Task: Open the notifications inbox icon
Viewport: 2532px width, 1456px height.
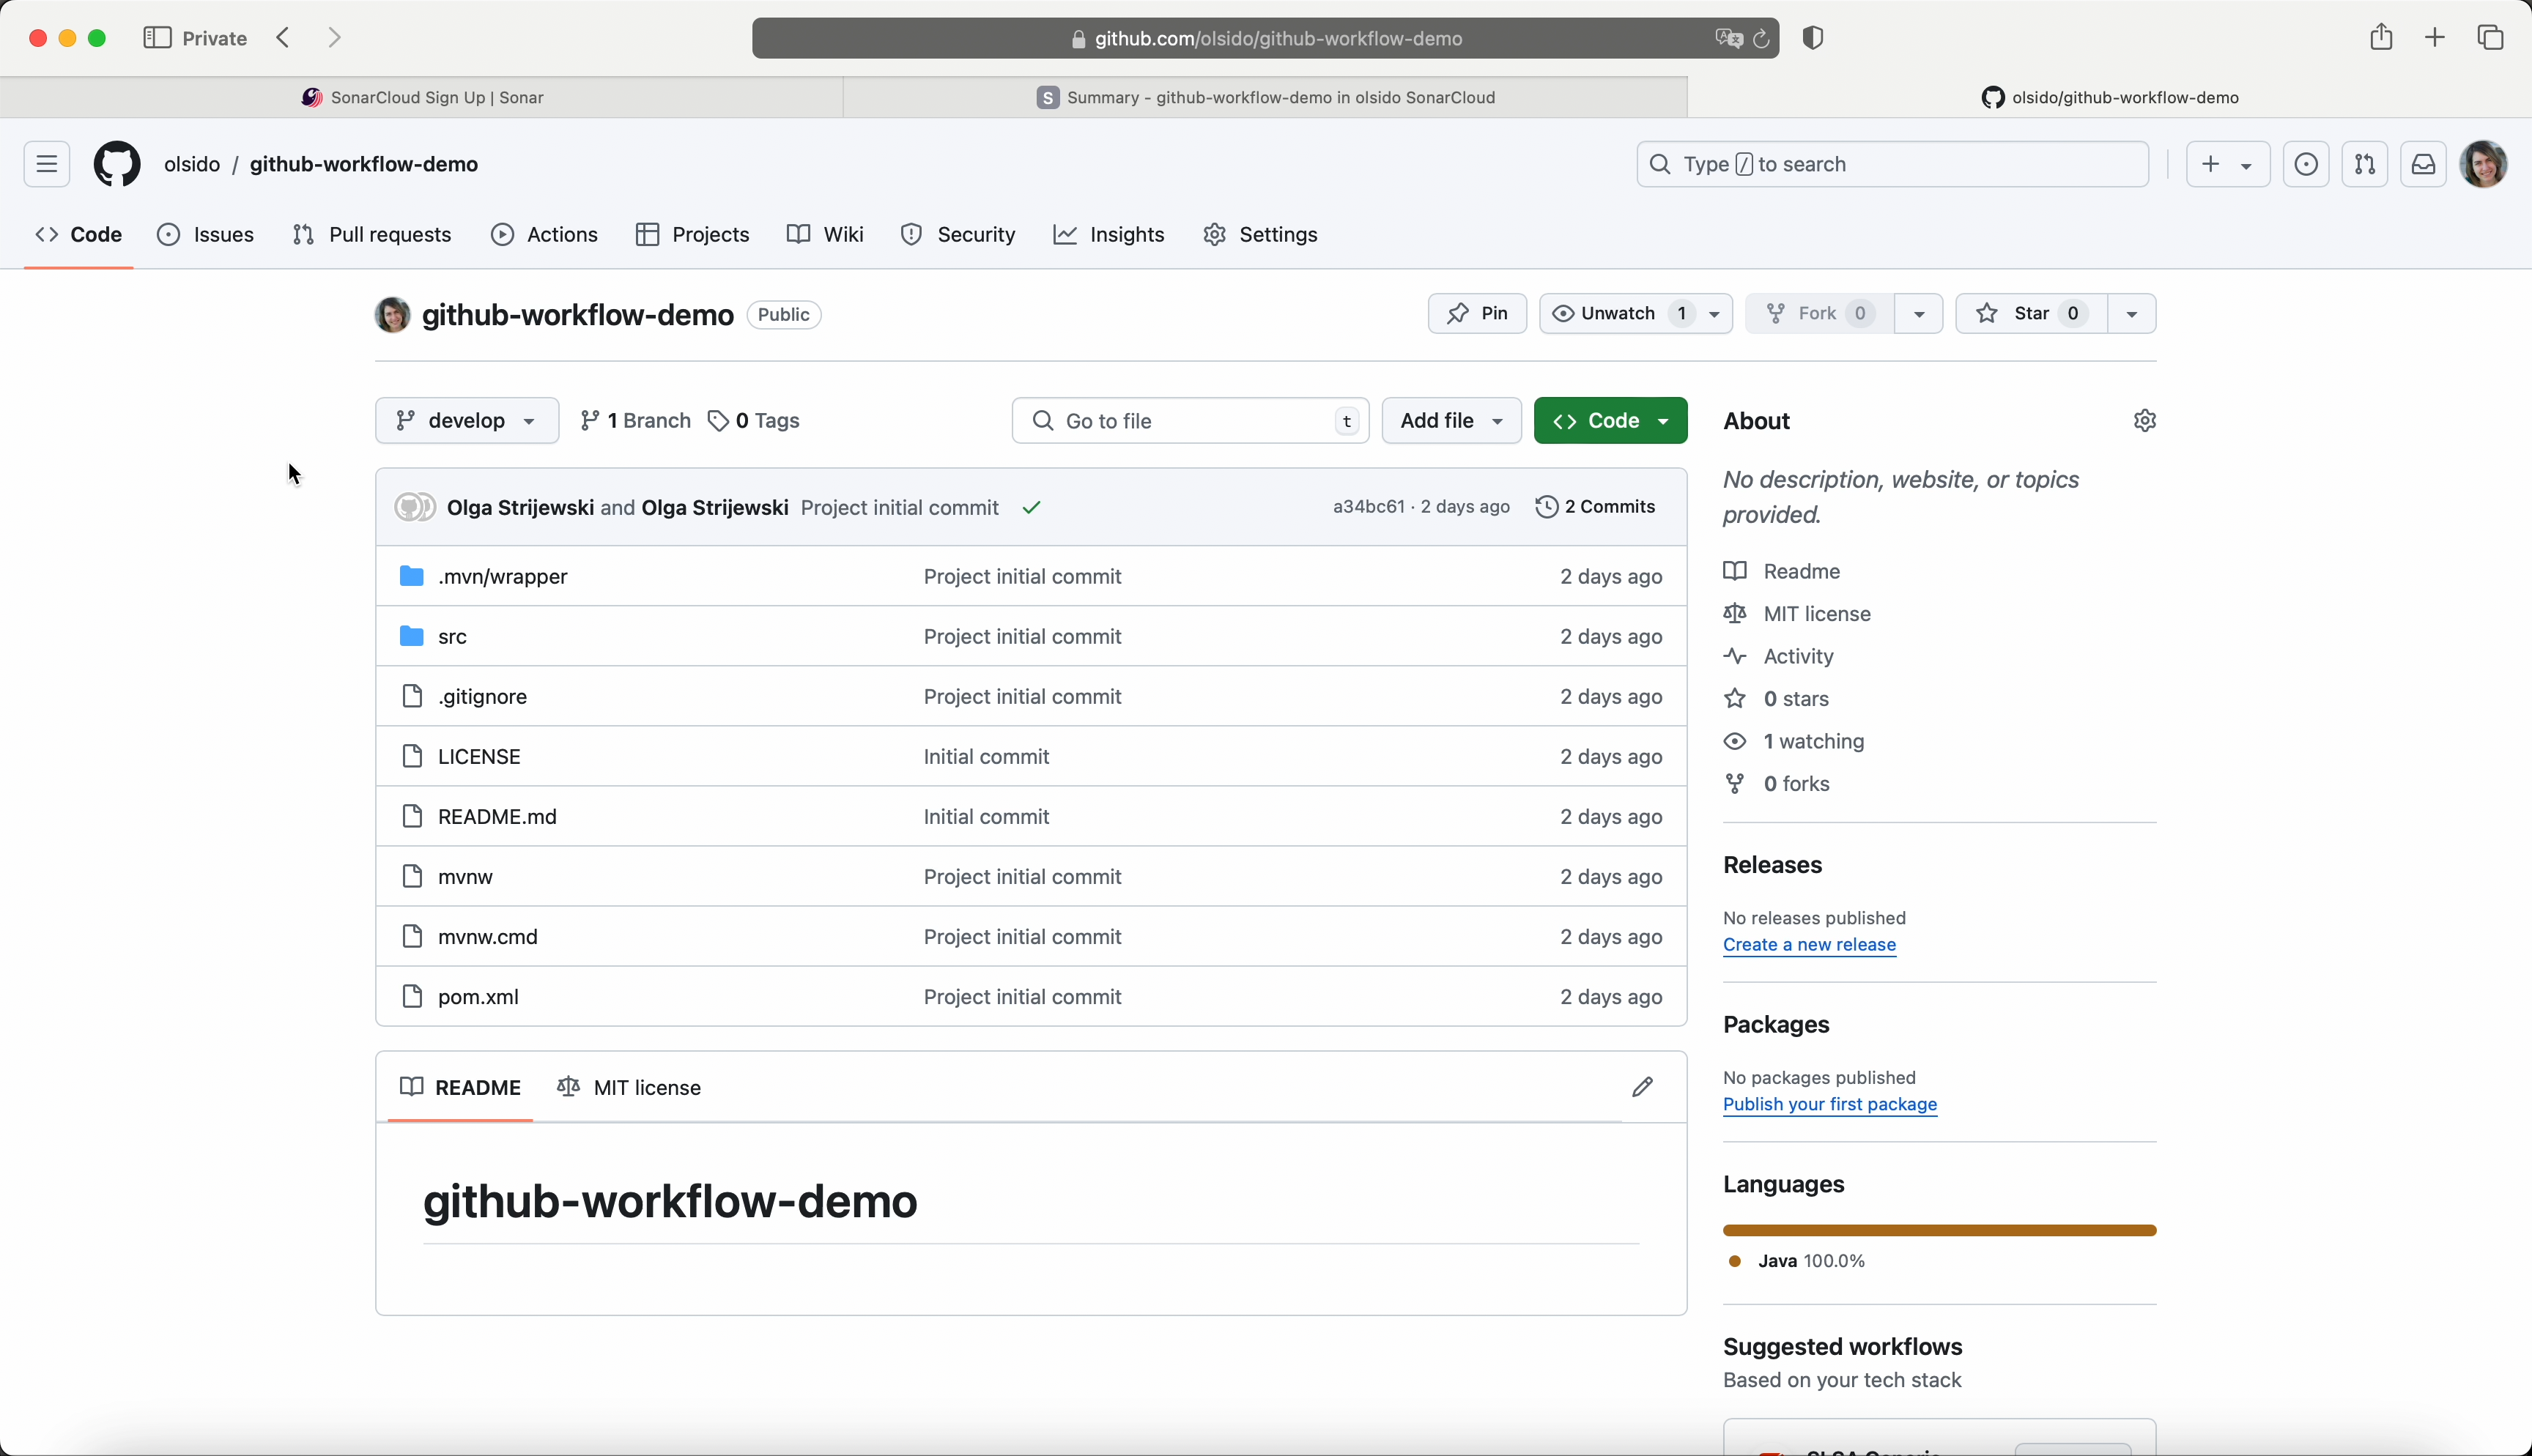Action: point(2423,164)
